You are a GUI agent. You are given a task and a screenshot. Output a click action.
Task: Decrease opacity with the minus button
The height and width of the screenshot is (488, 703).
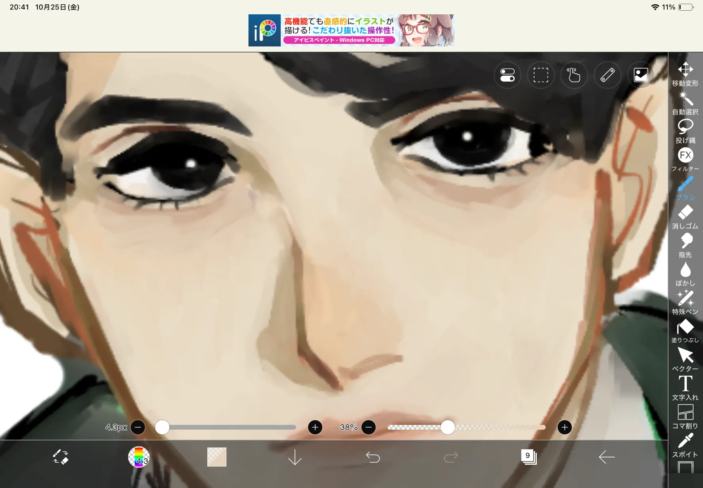coord(369,427)
